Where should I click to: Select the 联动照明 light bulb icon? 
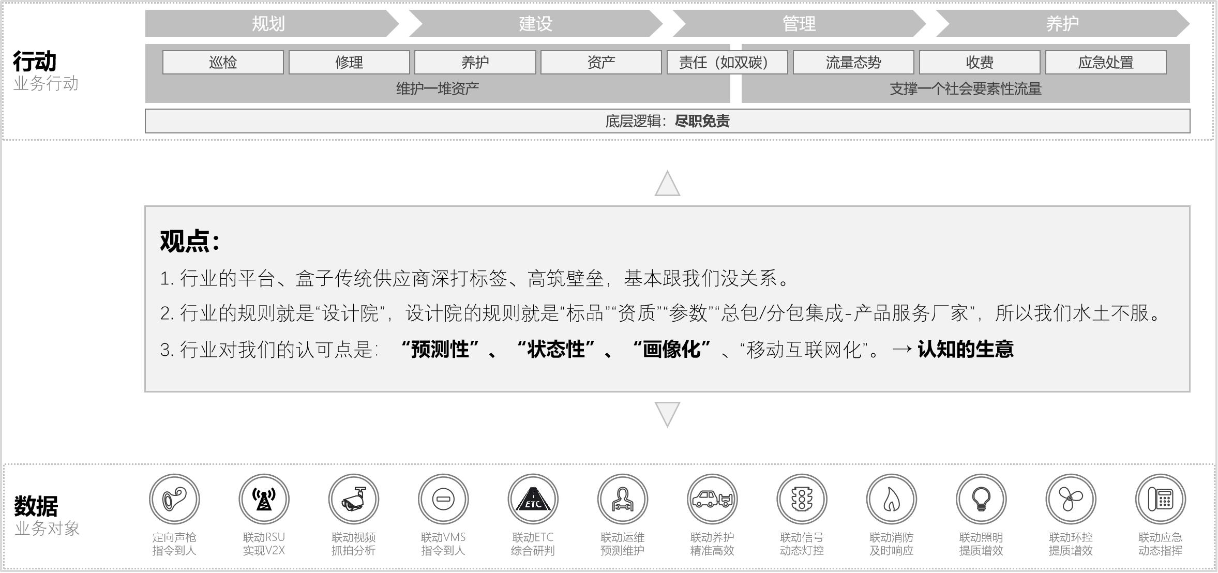981,499
